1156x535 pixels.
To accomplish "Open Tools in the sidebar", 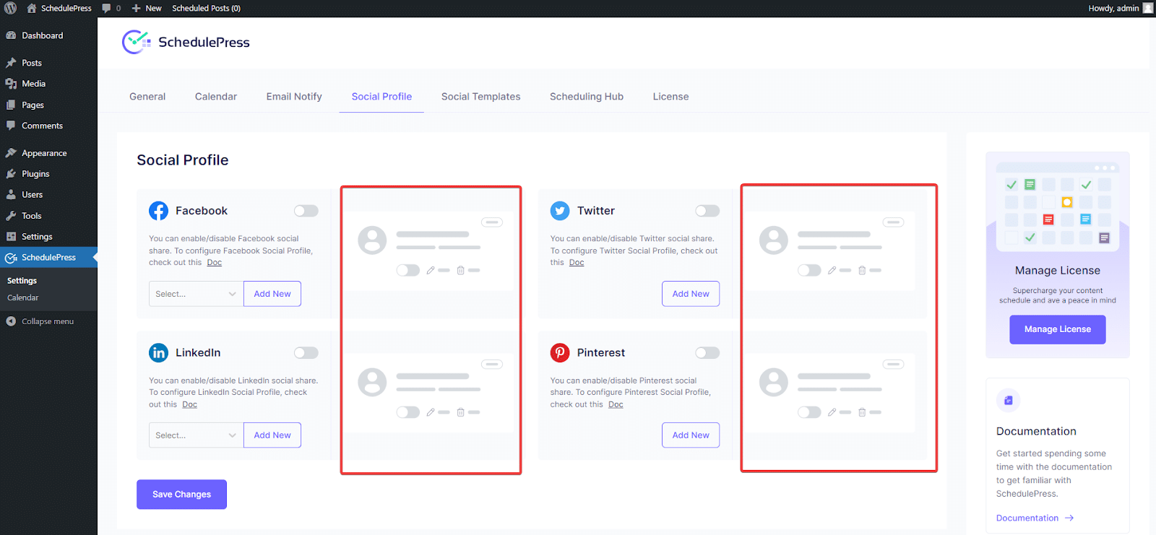I will 48,216.
